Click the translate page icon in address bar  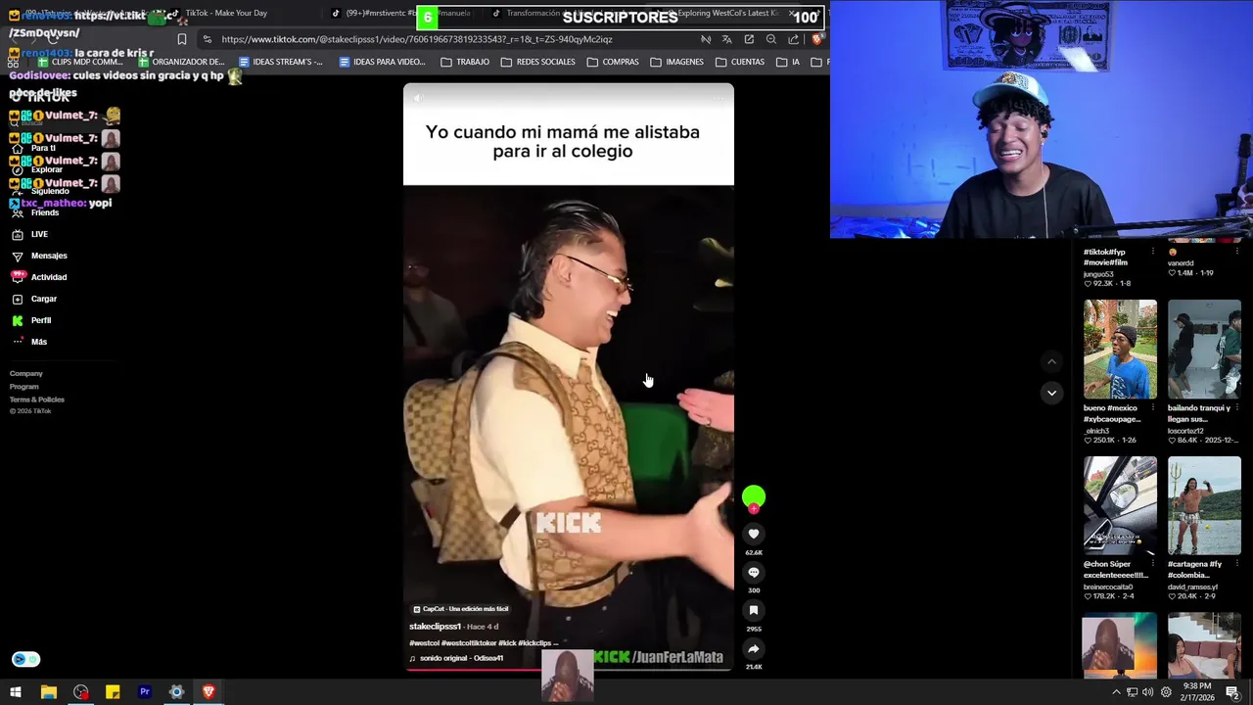coord(726,39)
